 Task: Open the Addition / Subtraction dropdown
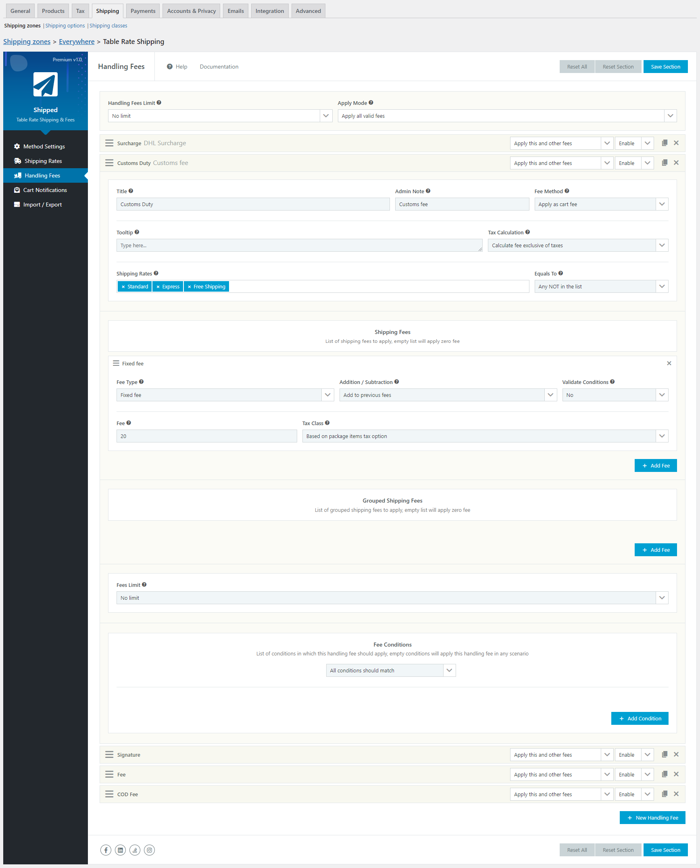click(x=448, y=395)
